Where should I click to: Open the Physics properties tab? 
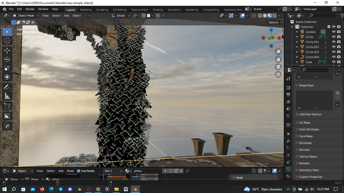click(288, 155)
